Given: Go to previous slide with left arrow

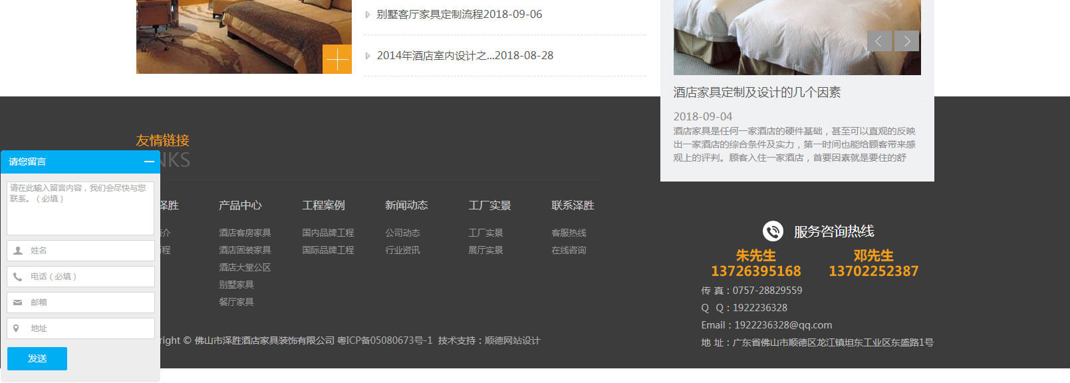Looking at the screenshot, I should 878,41.
